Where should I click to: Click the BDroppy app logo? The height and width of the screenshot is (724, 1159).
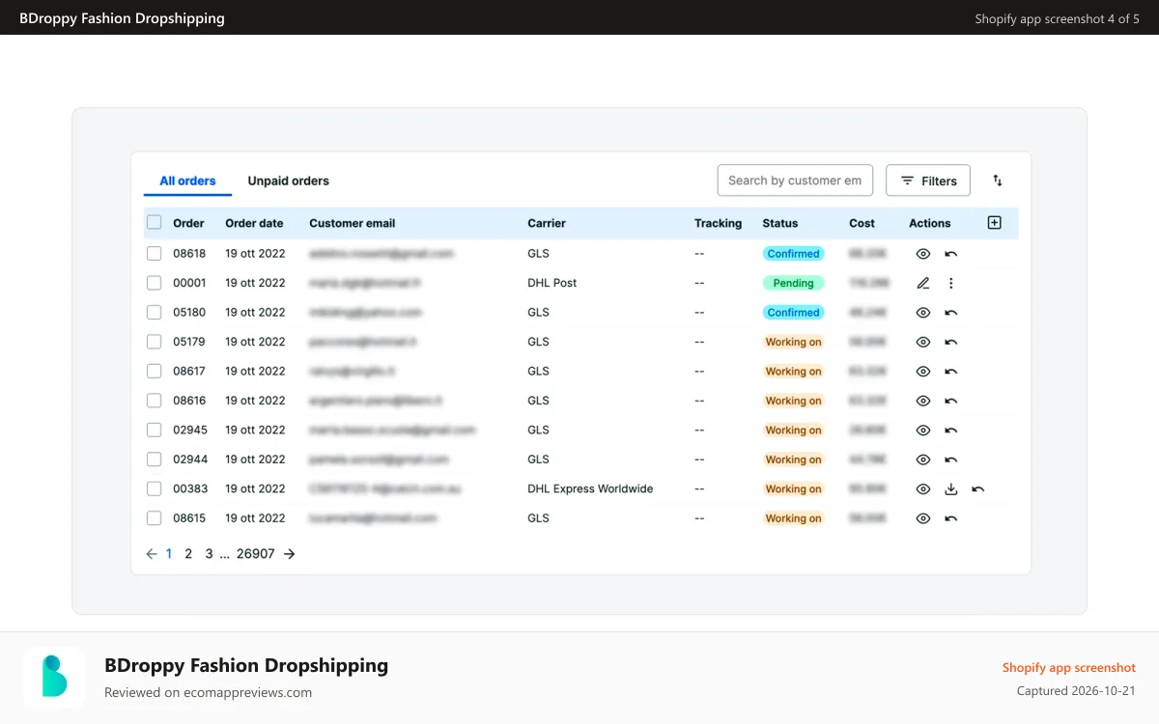[x=54, y=677]
